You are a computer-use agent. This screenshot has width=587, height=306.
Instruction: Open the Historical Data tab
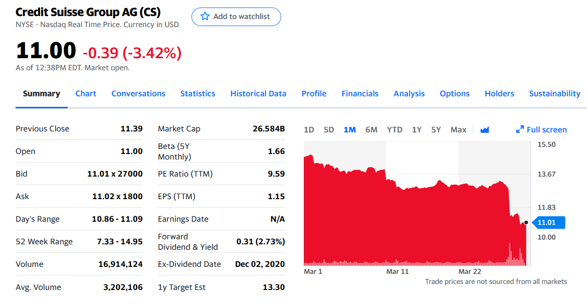[258, 94]
